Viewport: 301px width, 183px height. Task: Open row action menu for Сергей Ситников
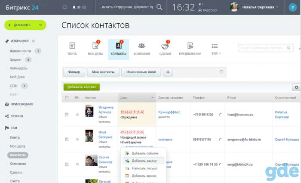tap(77, 164)
